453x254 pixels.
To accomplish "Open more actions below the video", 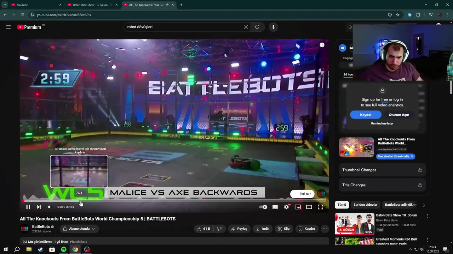I will tap(325, 229).
